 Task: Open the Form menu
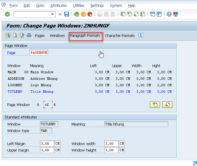14,6
